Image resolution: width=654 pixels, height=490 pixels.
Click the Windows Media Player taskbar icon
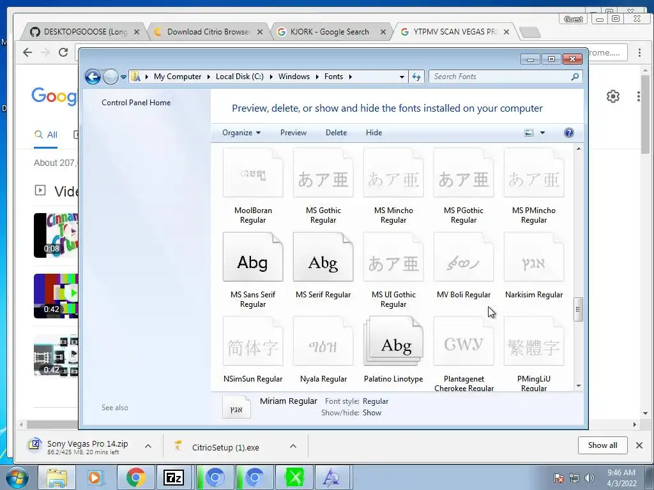coord(96,477)
